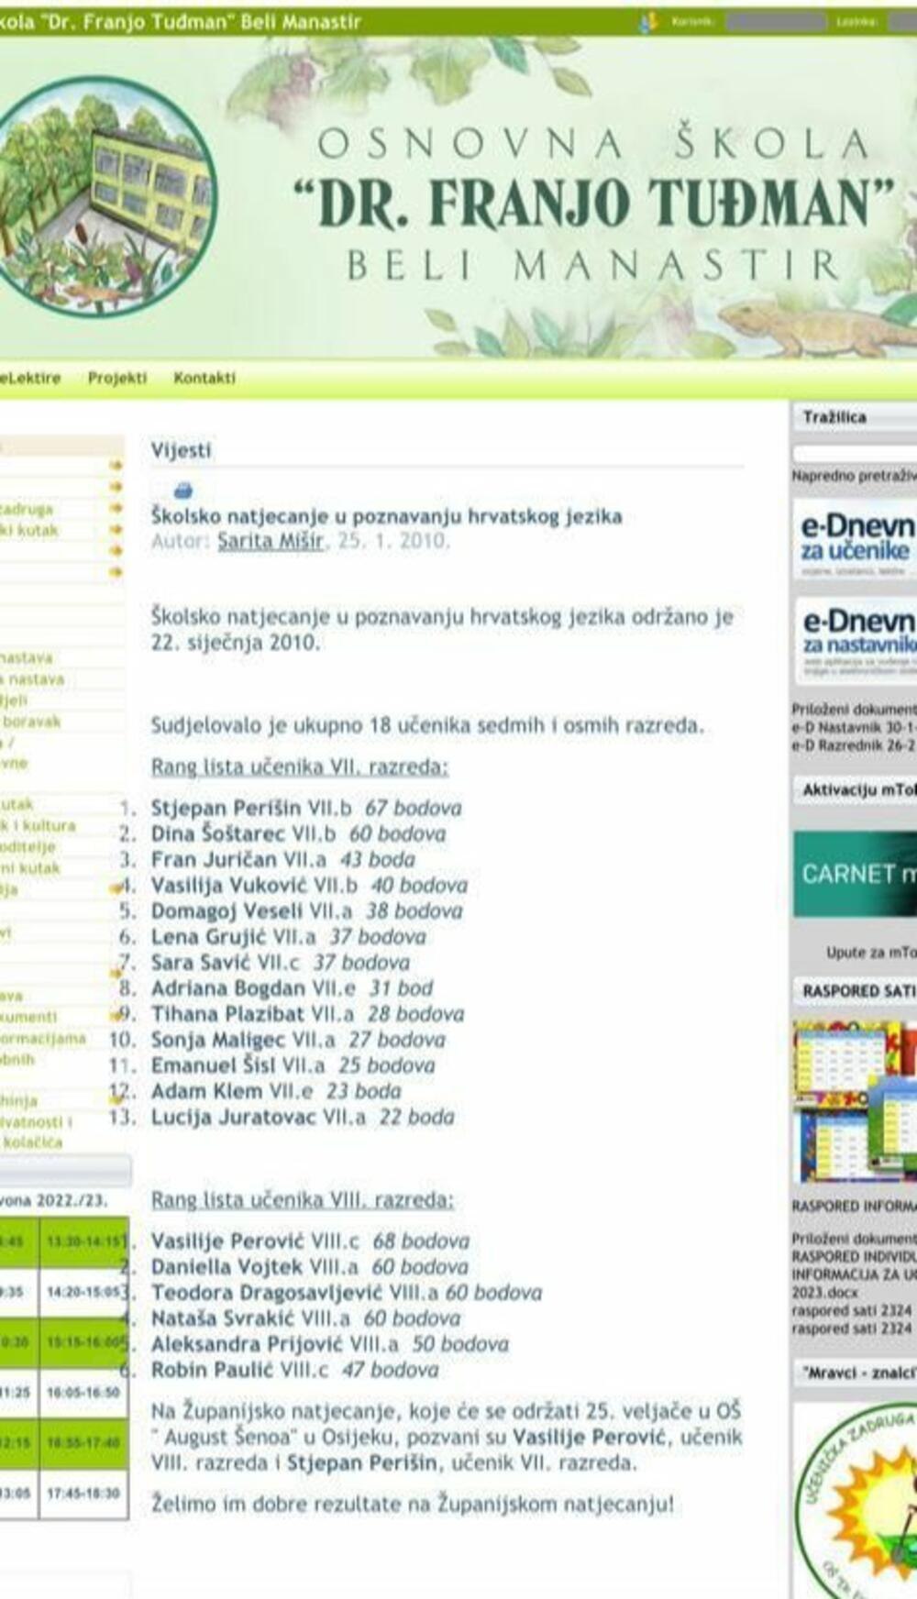Screen dimensions: 917x1599
Task: Click the Upute za mToken link
Action: pyautogui.click(x=871, y=953)
